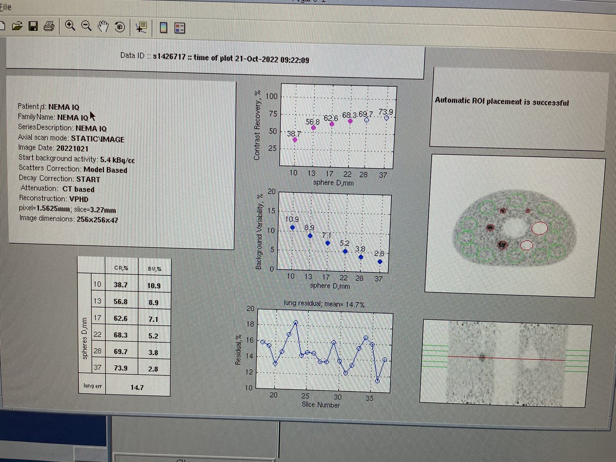Image resolution: width=616 pixels, height=462 pixels.
Task: Click 'Reconstruction: VPHD' text
Action: [x=54, y=198]
